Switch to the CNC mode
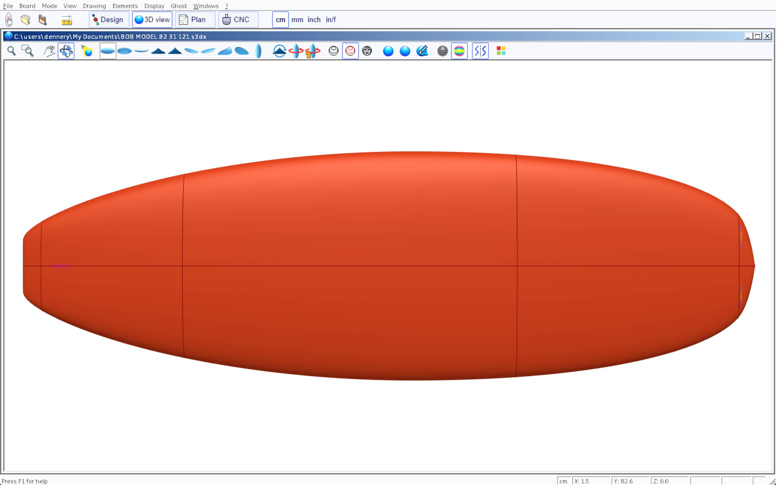776x485 pixels. (x=238, y=20)
